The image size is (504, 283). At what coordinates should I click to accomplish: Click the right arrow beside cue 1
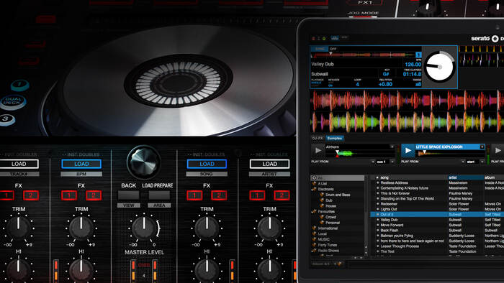pos(392,162)
